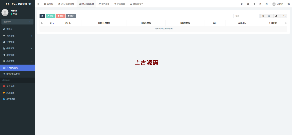The height and width of the screenshot is (135, 292).
Task: Switch to the 系统配置 tab
Action: tap(119, 4)
